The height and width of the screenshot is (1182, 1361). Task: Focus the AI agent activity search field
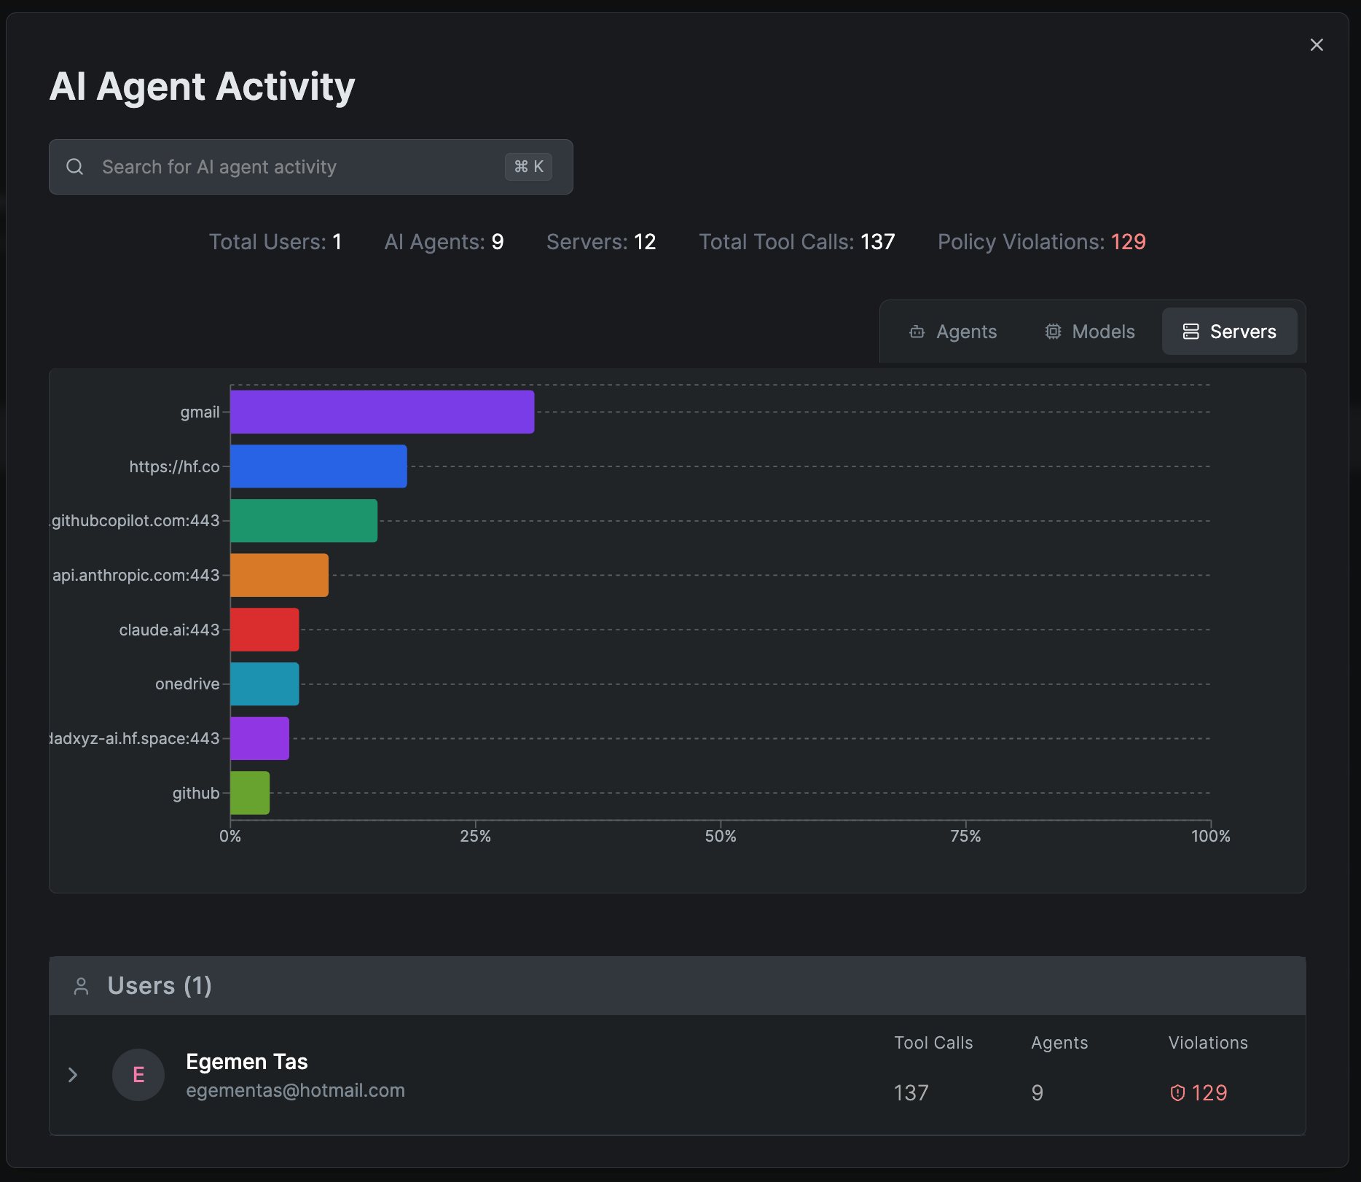click(x=291, y=167)
